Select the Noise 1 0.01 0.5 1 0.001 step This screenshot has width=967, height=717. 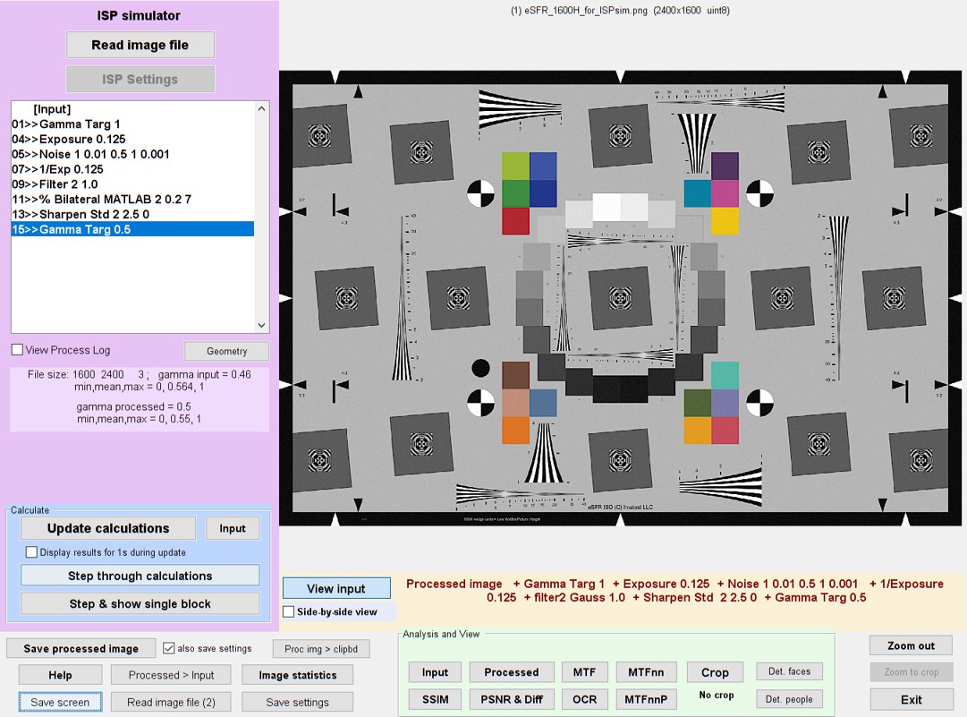[x=104, y=154]
